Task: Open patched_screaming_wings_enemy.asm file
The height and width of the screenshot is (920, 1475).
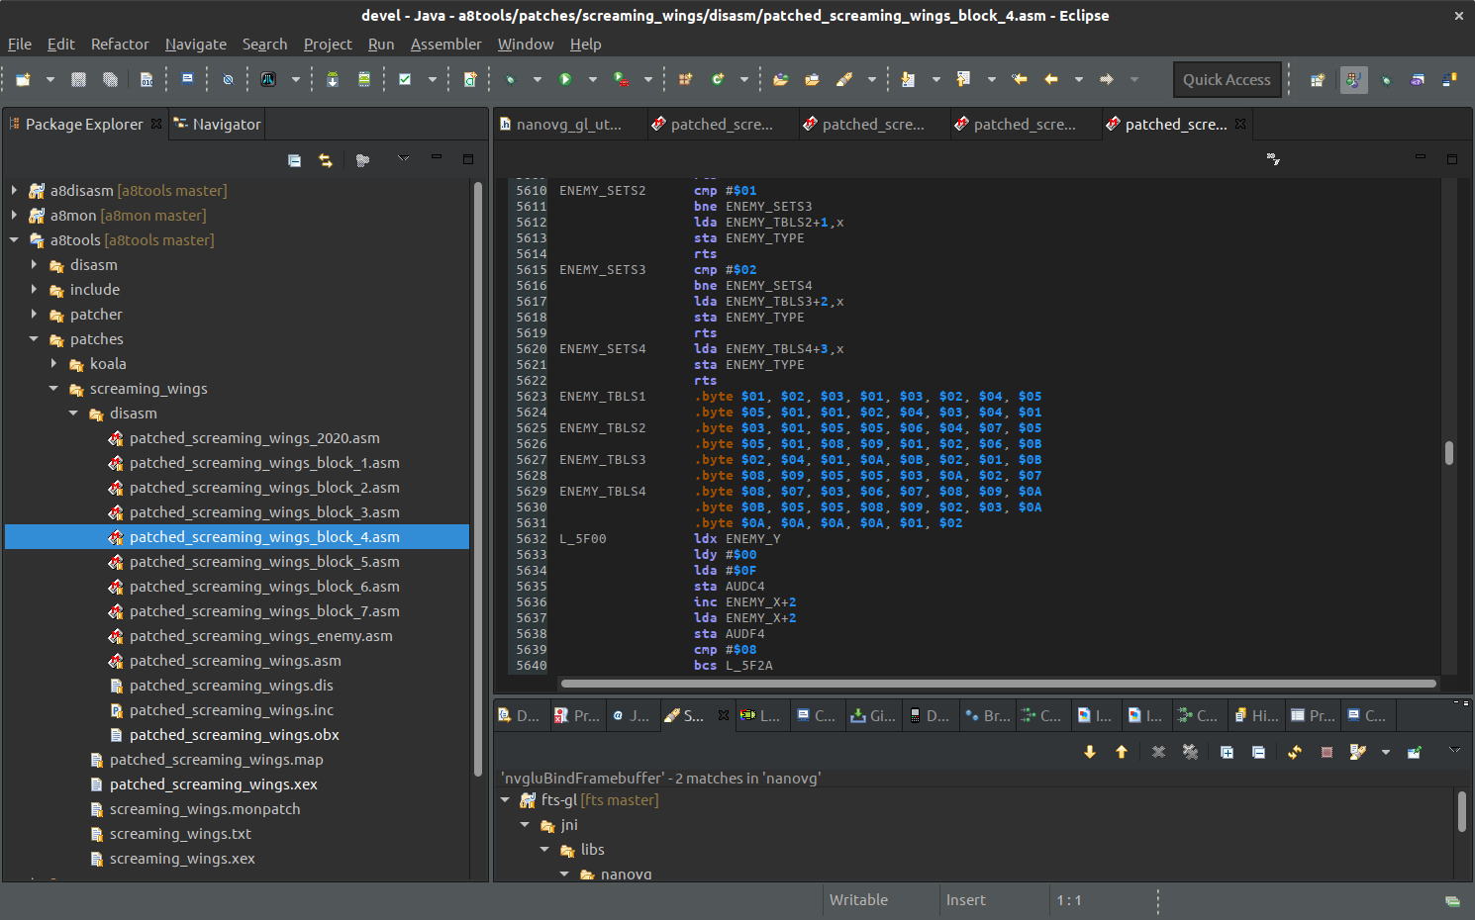Action: (260, 636)
